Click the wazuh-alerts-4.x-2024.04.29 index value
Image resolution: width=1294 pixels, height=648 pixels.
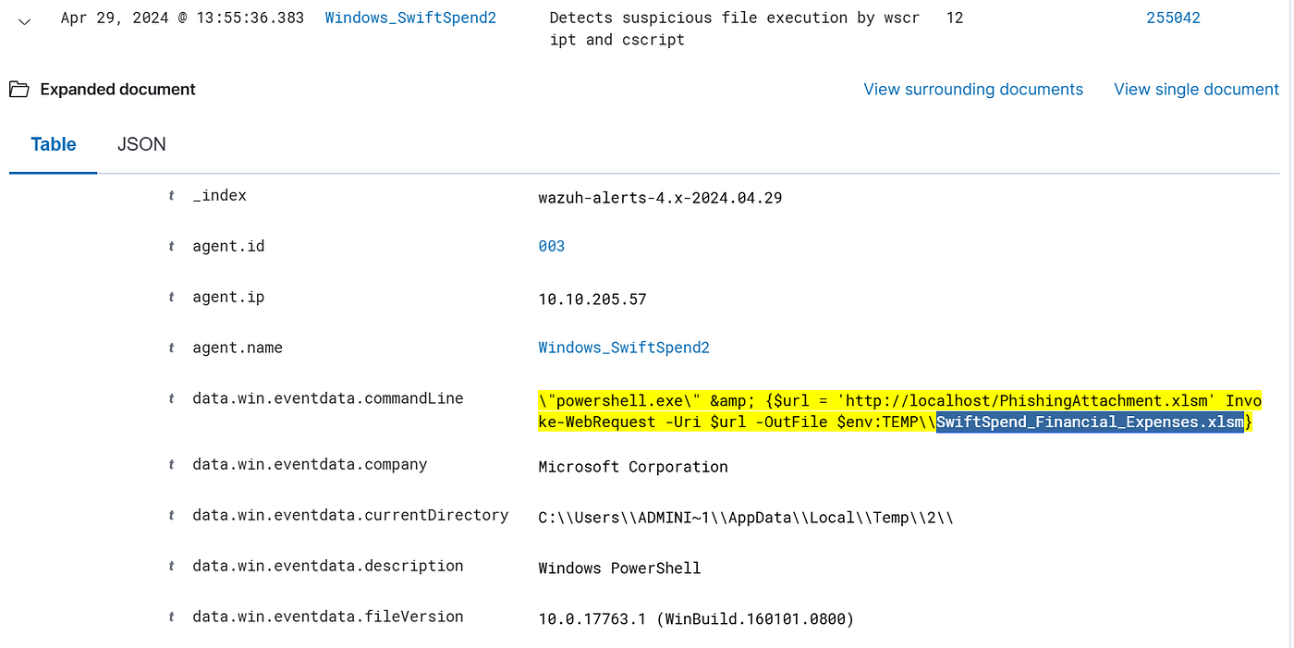(x=660, y=197)
